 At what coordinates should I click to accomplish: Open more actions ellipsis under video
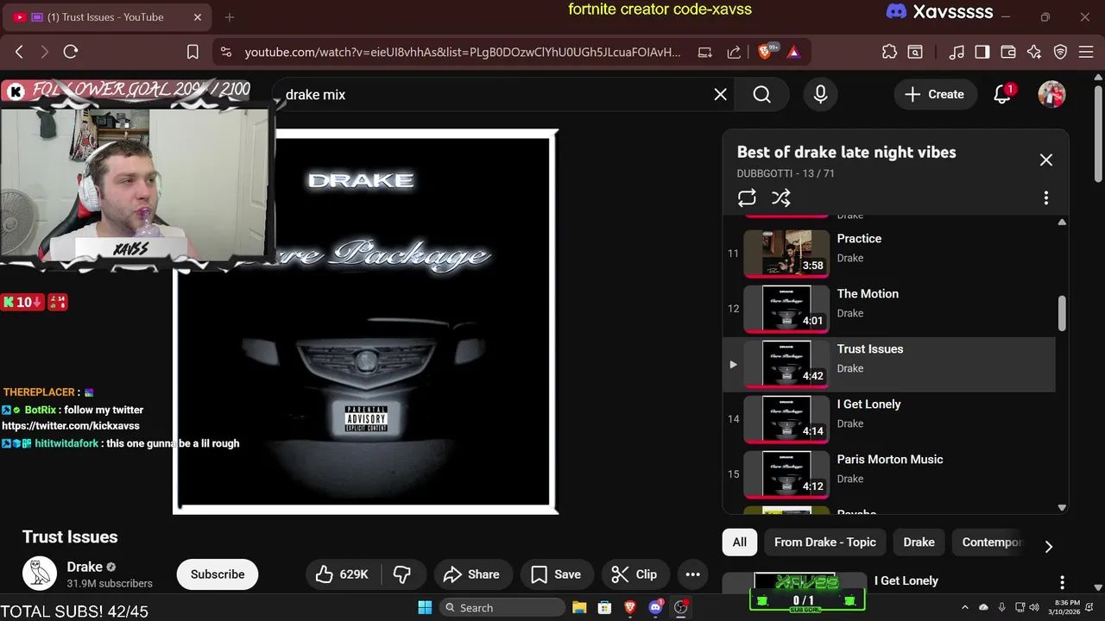[x=692, y=574]
